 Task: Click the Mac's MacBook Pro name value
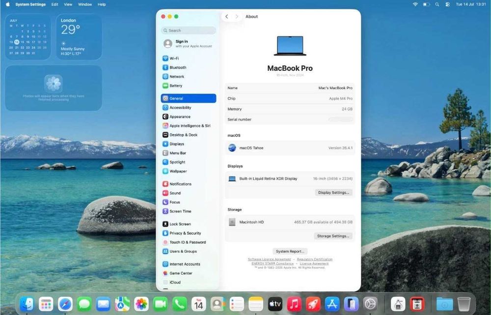pyautogui.click(x=335, y=88)
